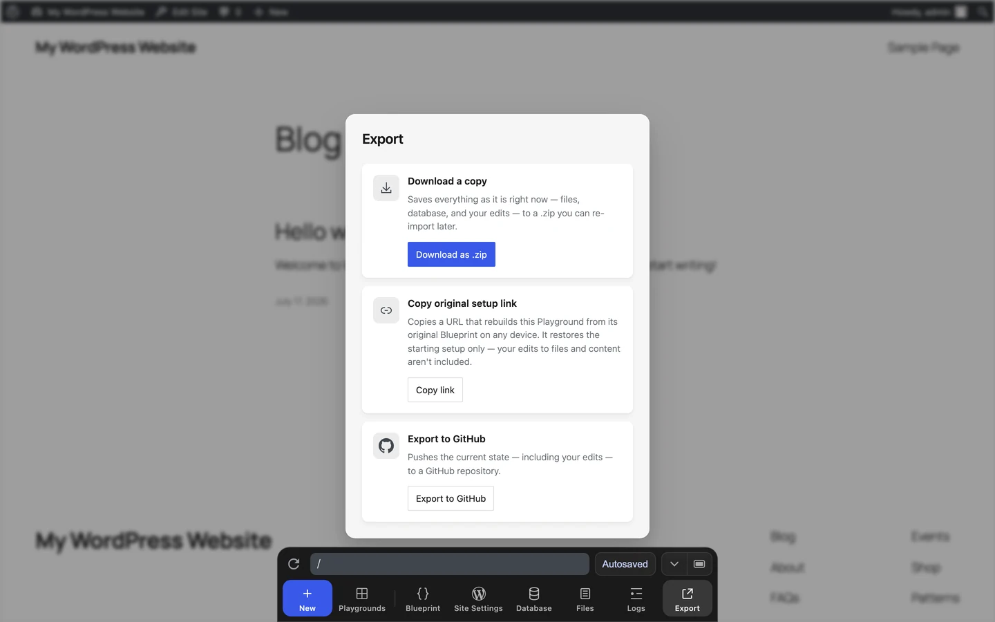Click the WordPress logo in admin bar
Viewport: 995px width, 622px height.
pos(12,12)
